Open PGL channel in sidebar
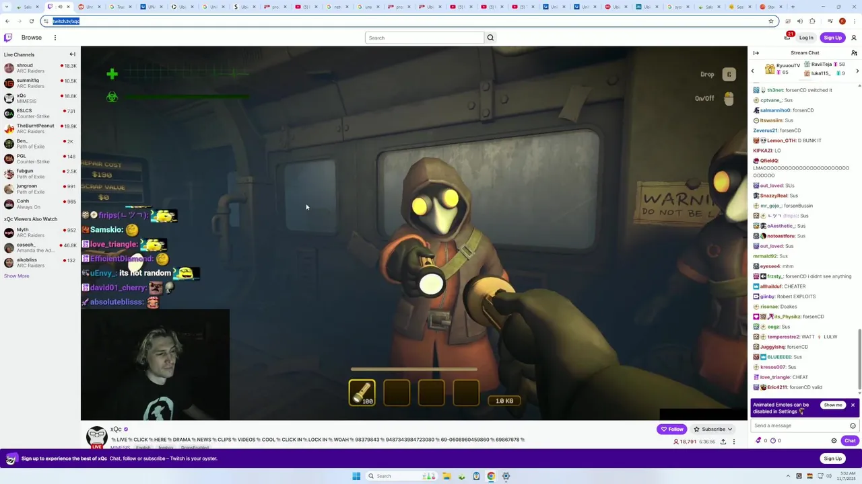This screenshot has width=862, height=484. (x=40, y=159)
